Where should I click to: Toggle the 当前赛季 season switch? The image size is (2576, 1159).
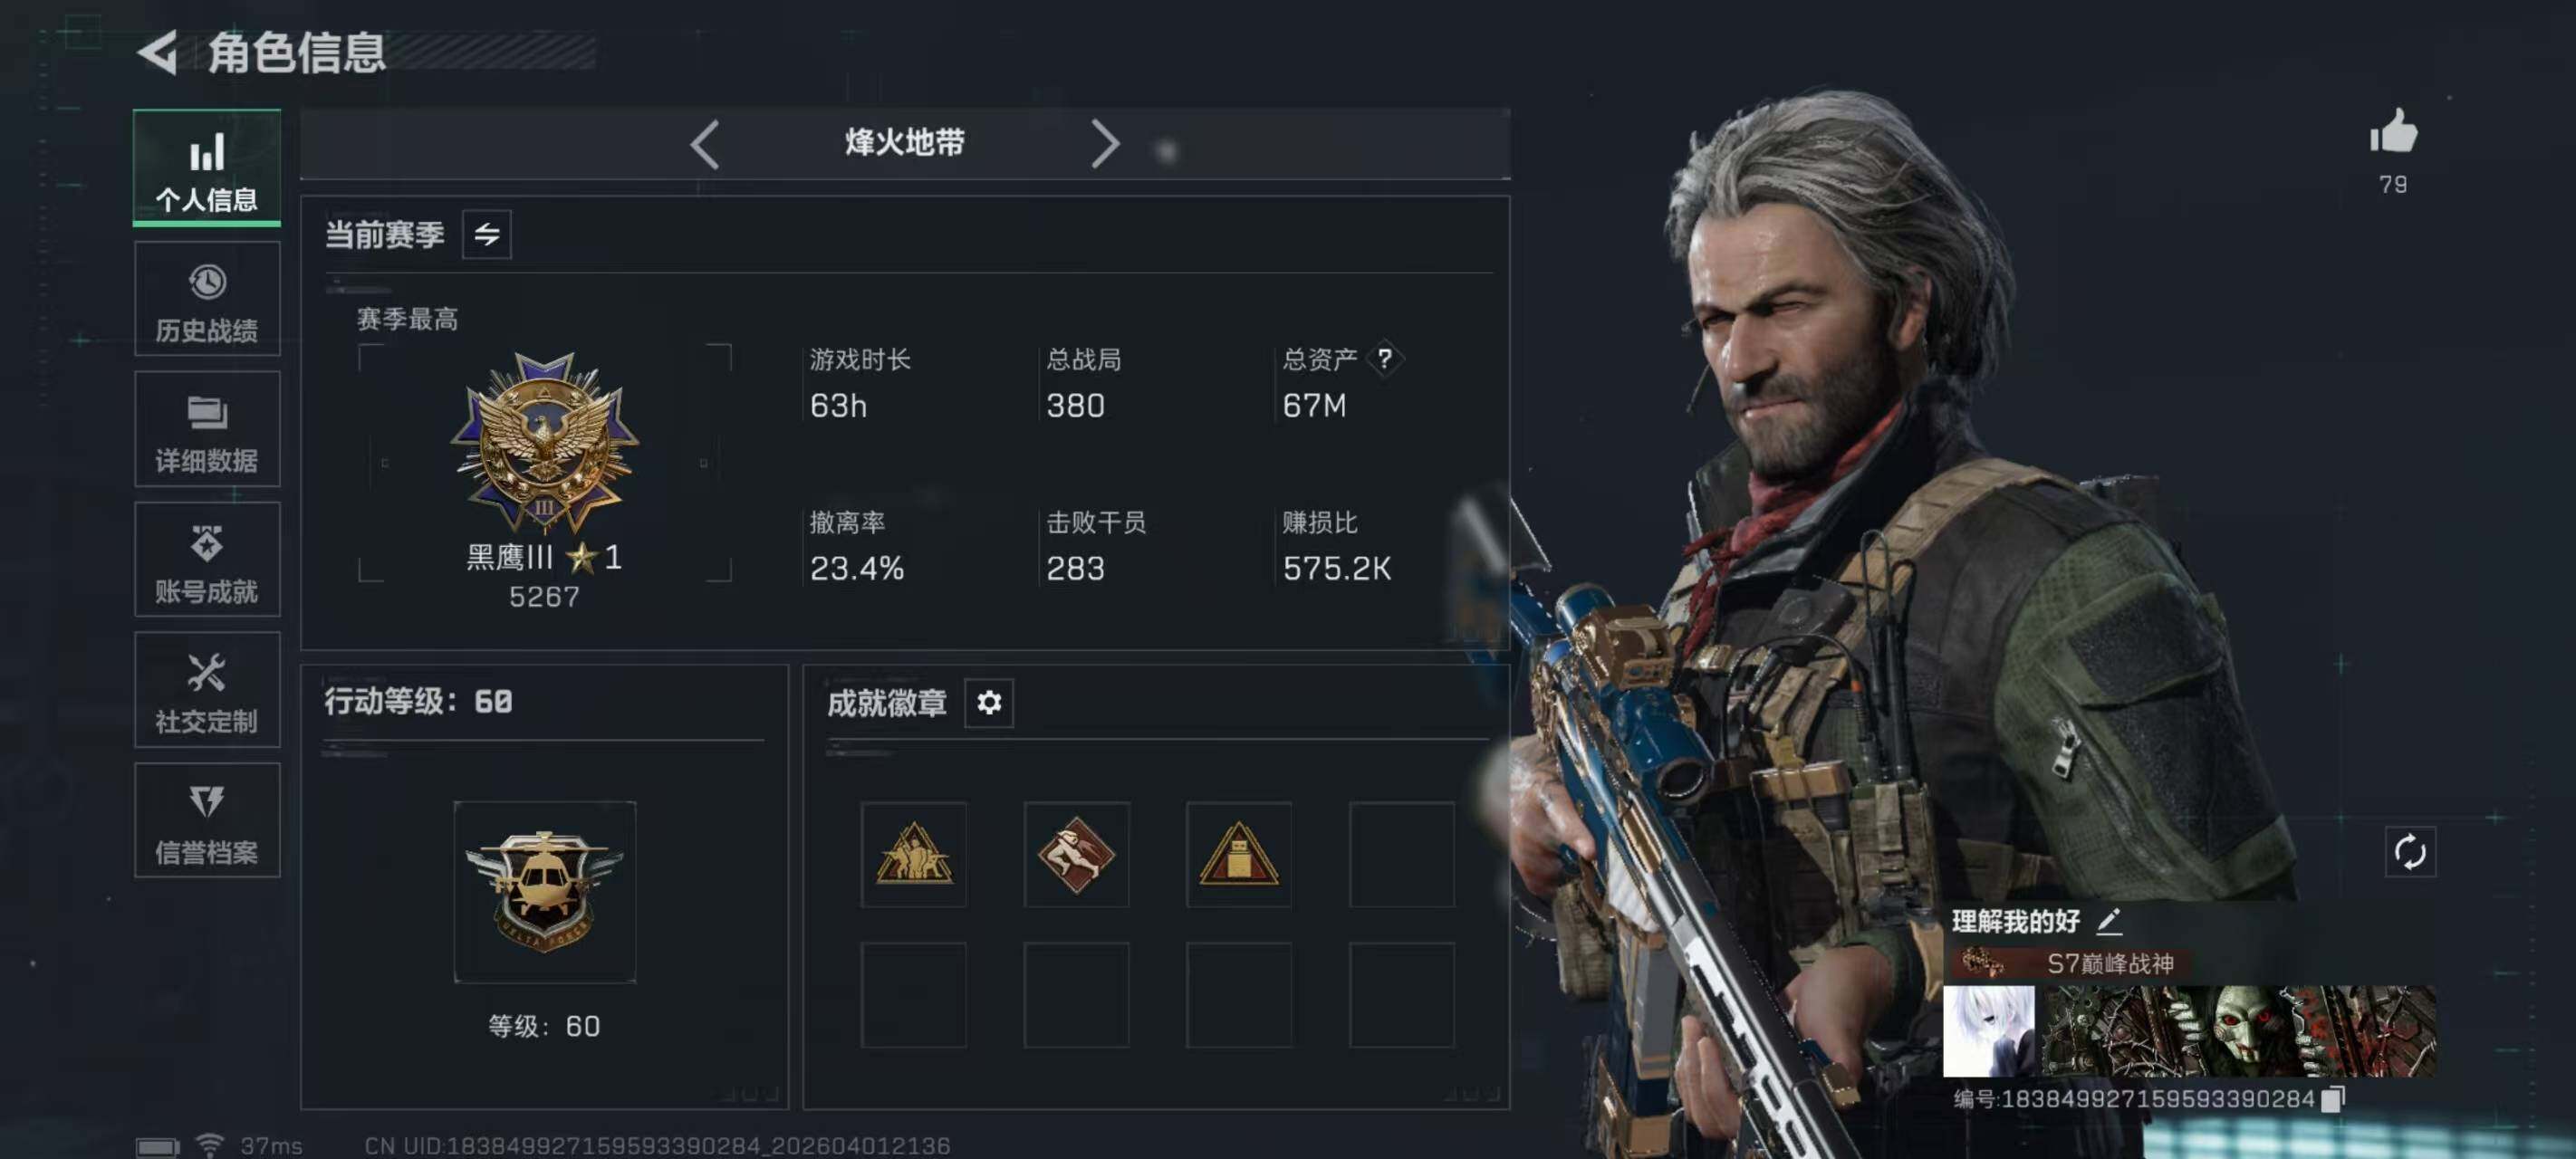(x=486, y=234)
